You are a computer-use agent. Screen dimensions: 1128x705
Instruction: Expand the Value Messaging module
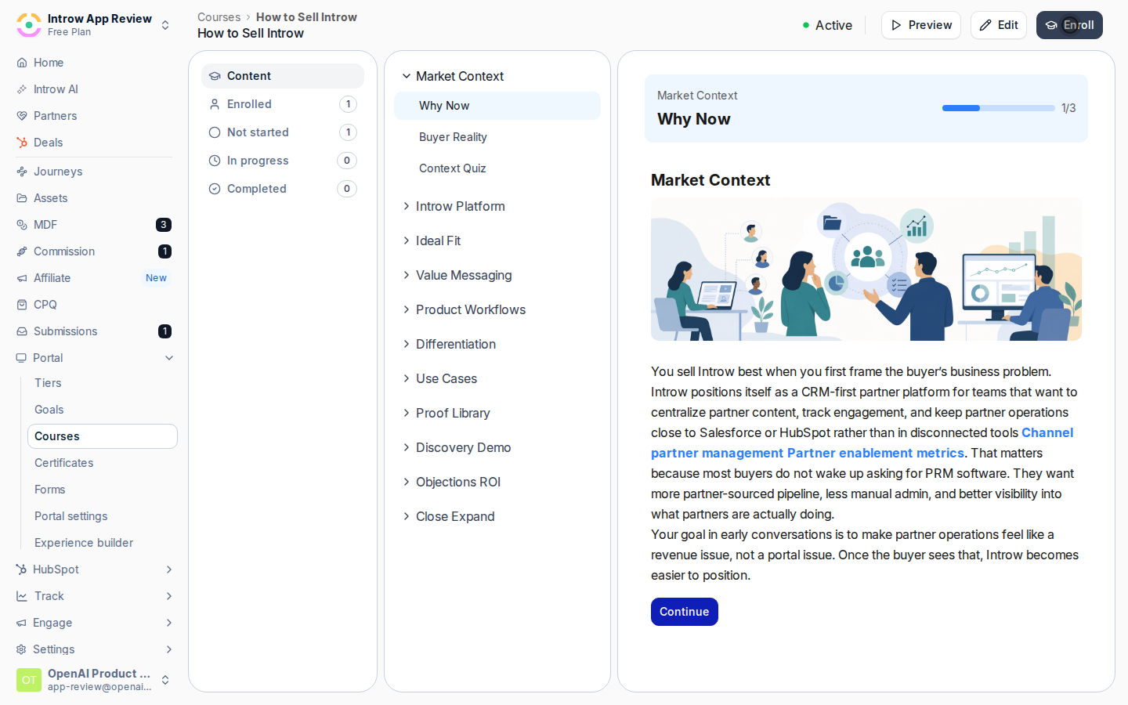tap(407, 275)
